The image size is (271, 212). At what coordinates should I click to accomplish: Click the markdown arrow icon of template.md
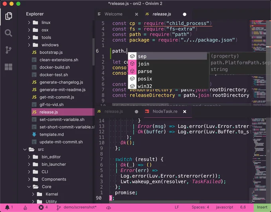coord(34,134)
